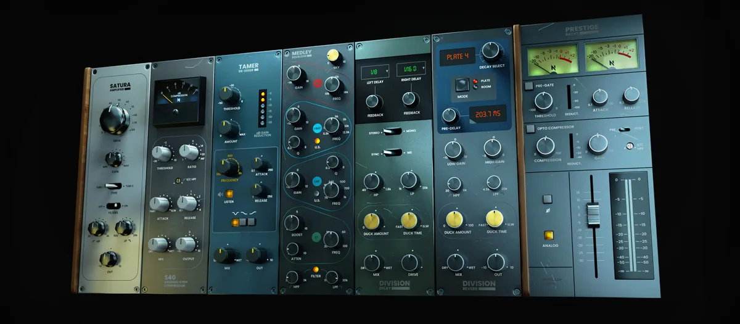Click the Division Reverb HIGH GAIN knob
740x324 pixels.
pos(492,149)
